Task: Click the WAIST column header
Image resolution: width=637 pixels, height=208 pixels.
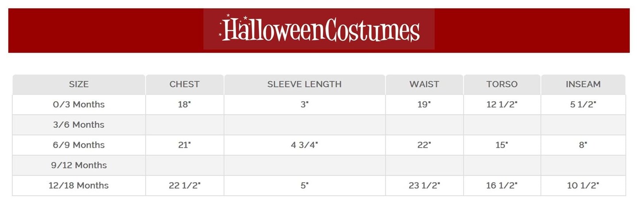Action: [x=424, y=84]
